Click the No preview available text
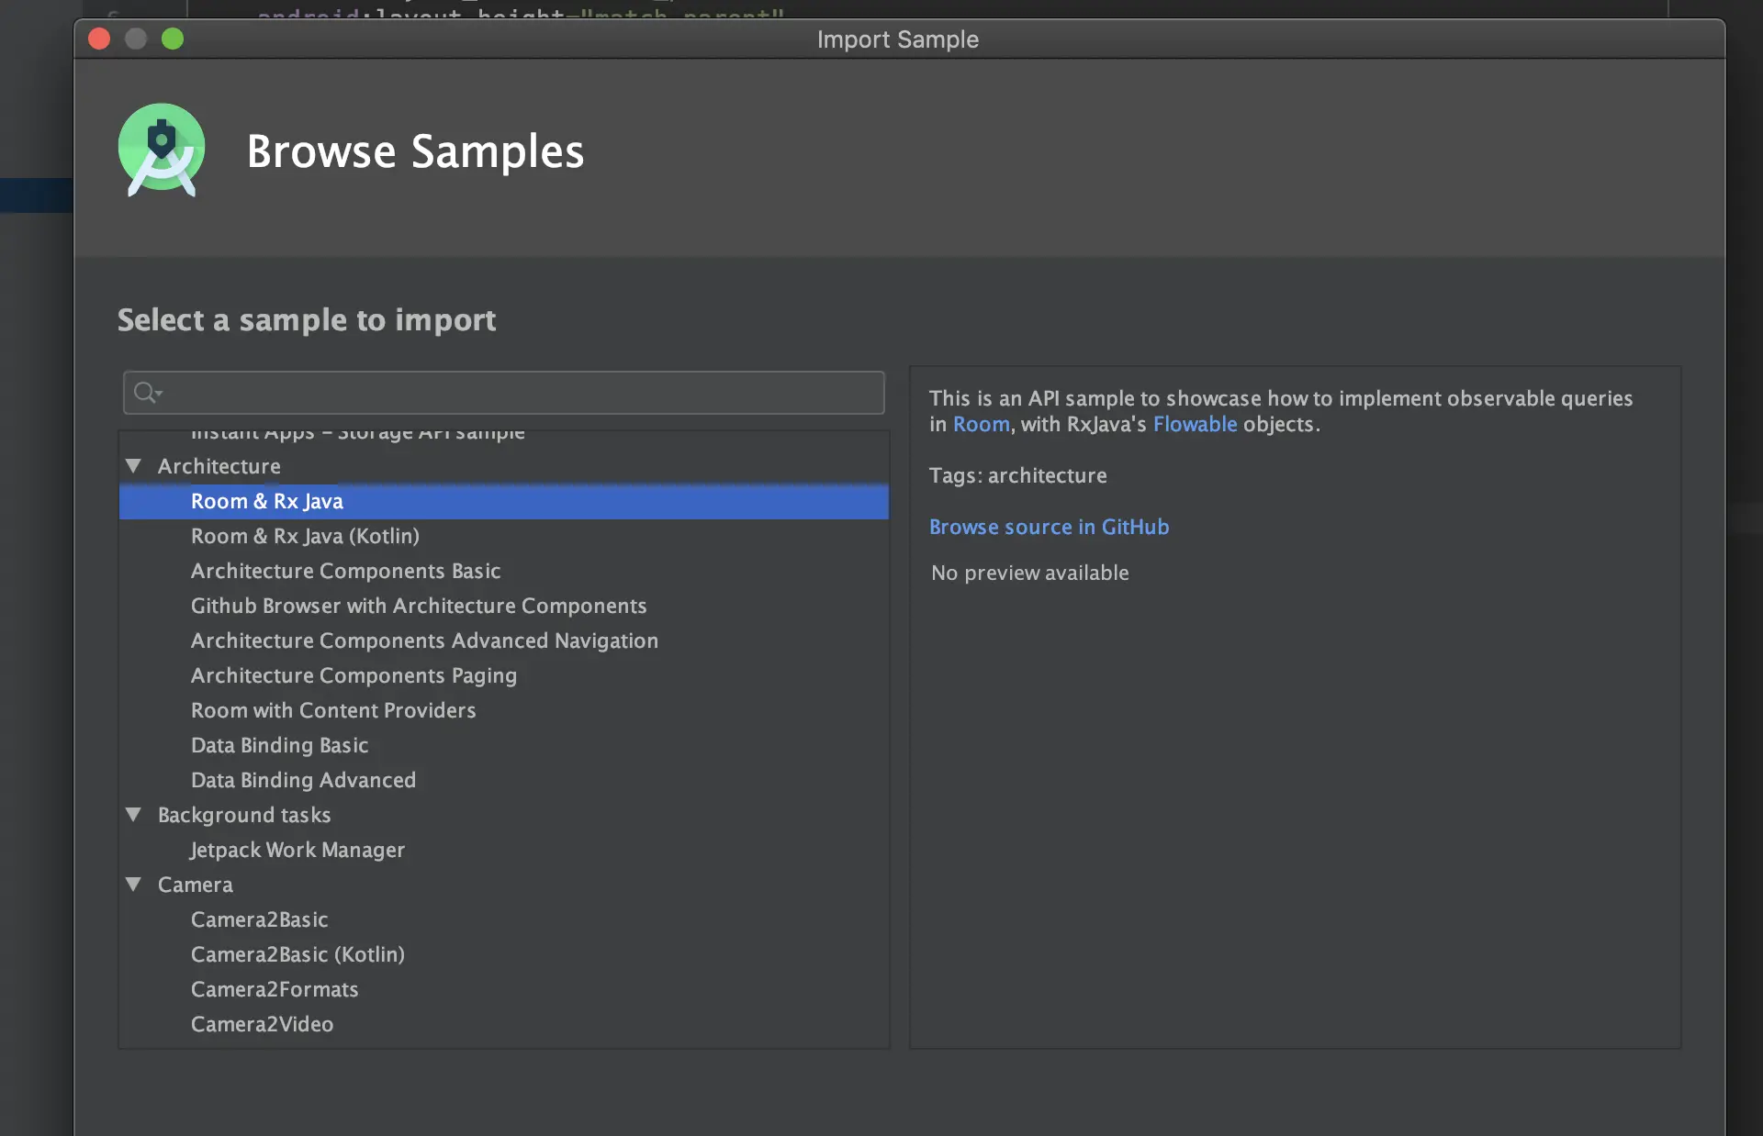This screenshot has width=1763, height=1136. point(1029,573)
